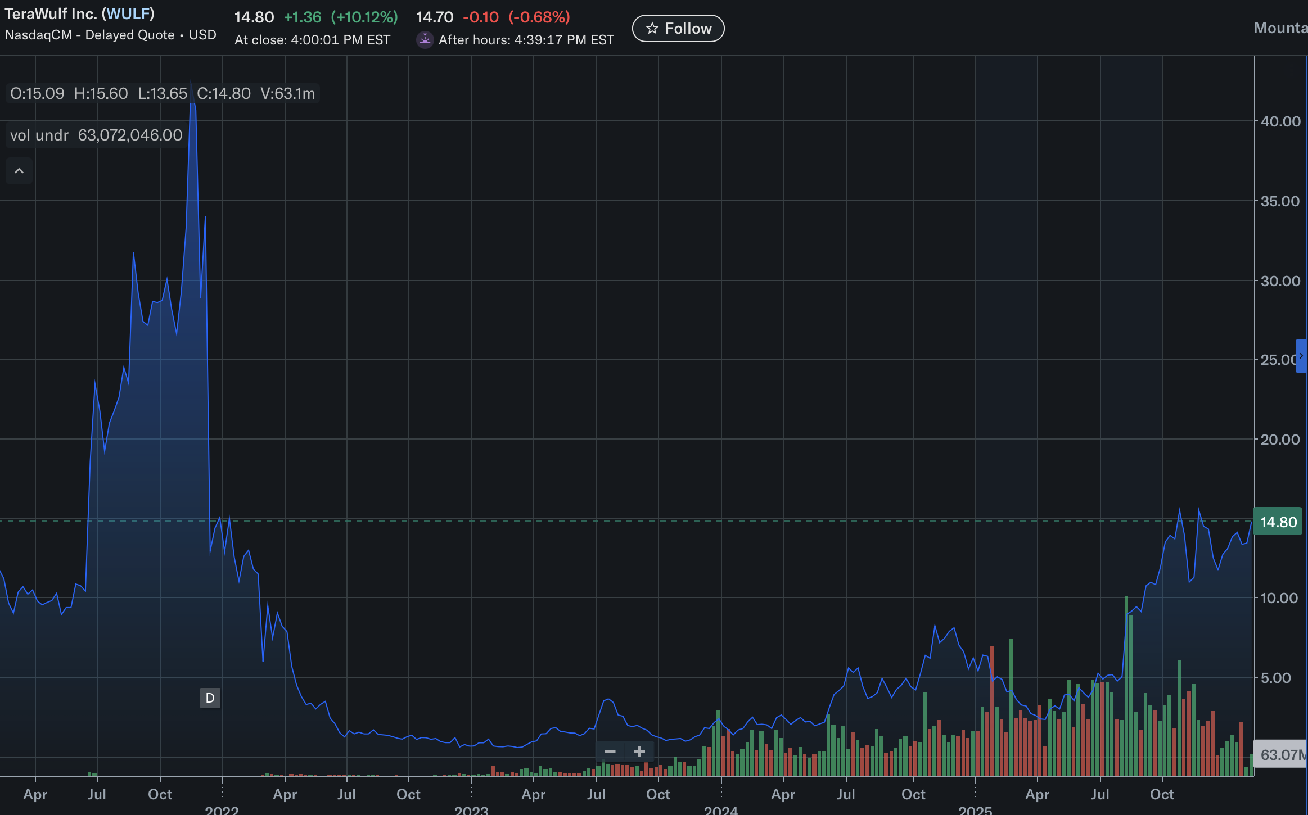Click the 2022 year marker on time axis

222,809
